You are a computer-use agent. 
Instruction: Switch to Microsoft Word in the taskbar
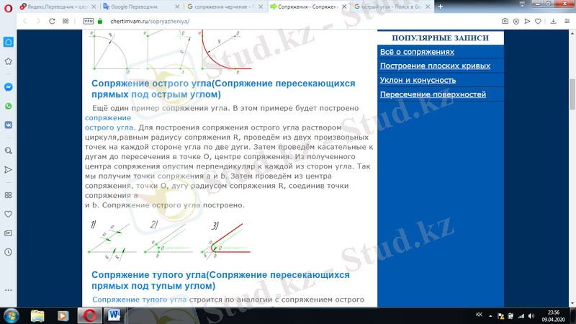(x=114, y=315)
